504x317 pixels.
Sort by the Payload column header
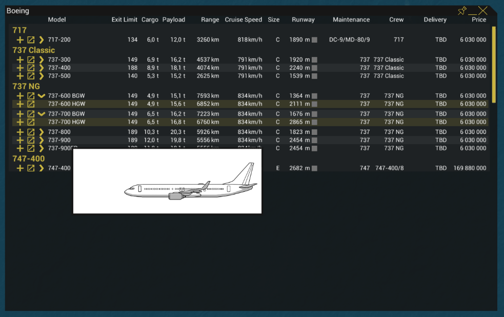point(174,19)
